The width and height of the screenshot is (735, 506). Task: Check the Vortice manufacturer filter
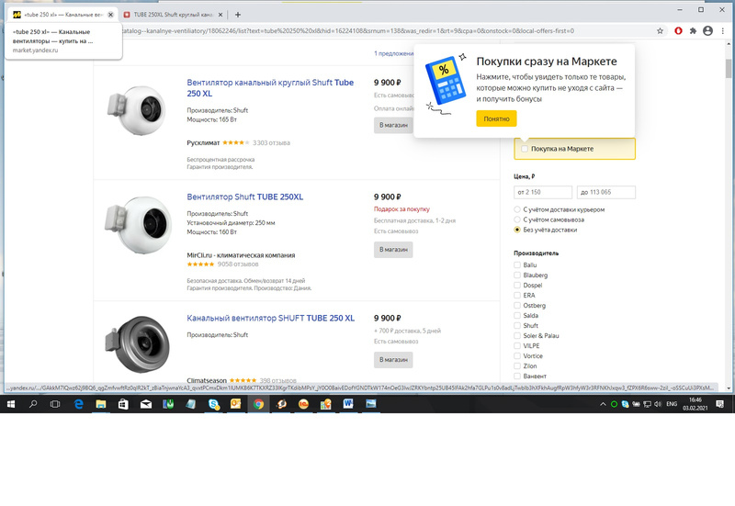click(x=517, y=356)
